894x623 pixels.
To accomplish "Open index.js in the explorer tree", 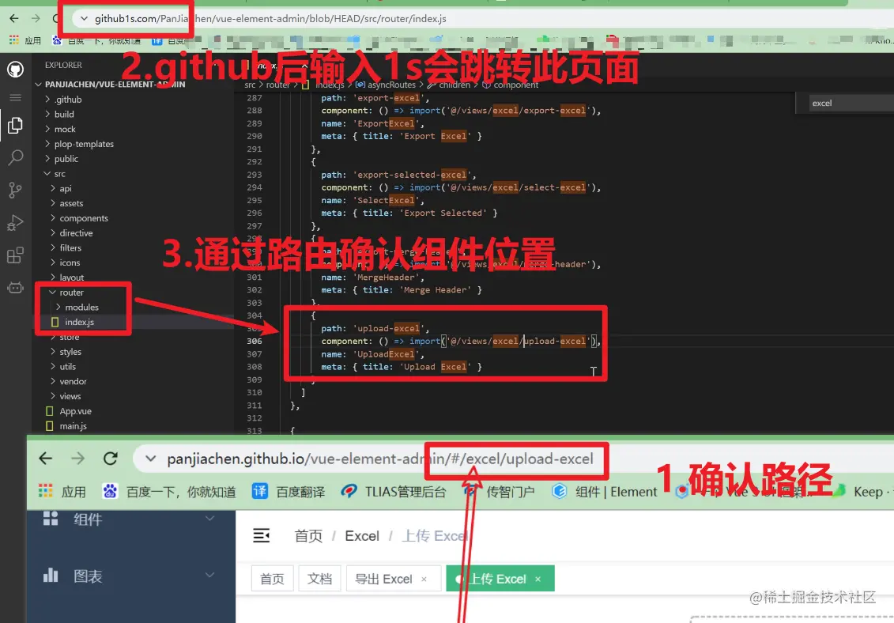I will (x=79, y=322).
